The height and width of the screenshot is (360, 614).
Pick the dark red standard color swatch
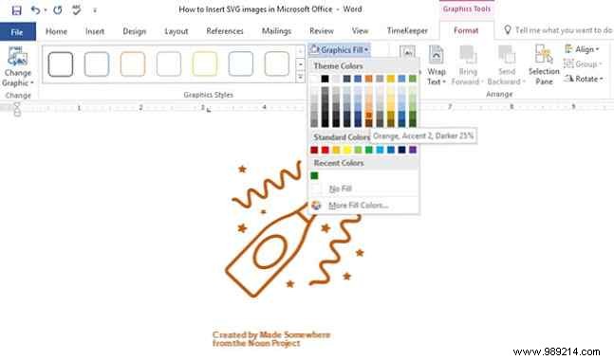[x=314, y=150]
